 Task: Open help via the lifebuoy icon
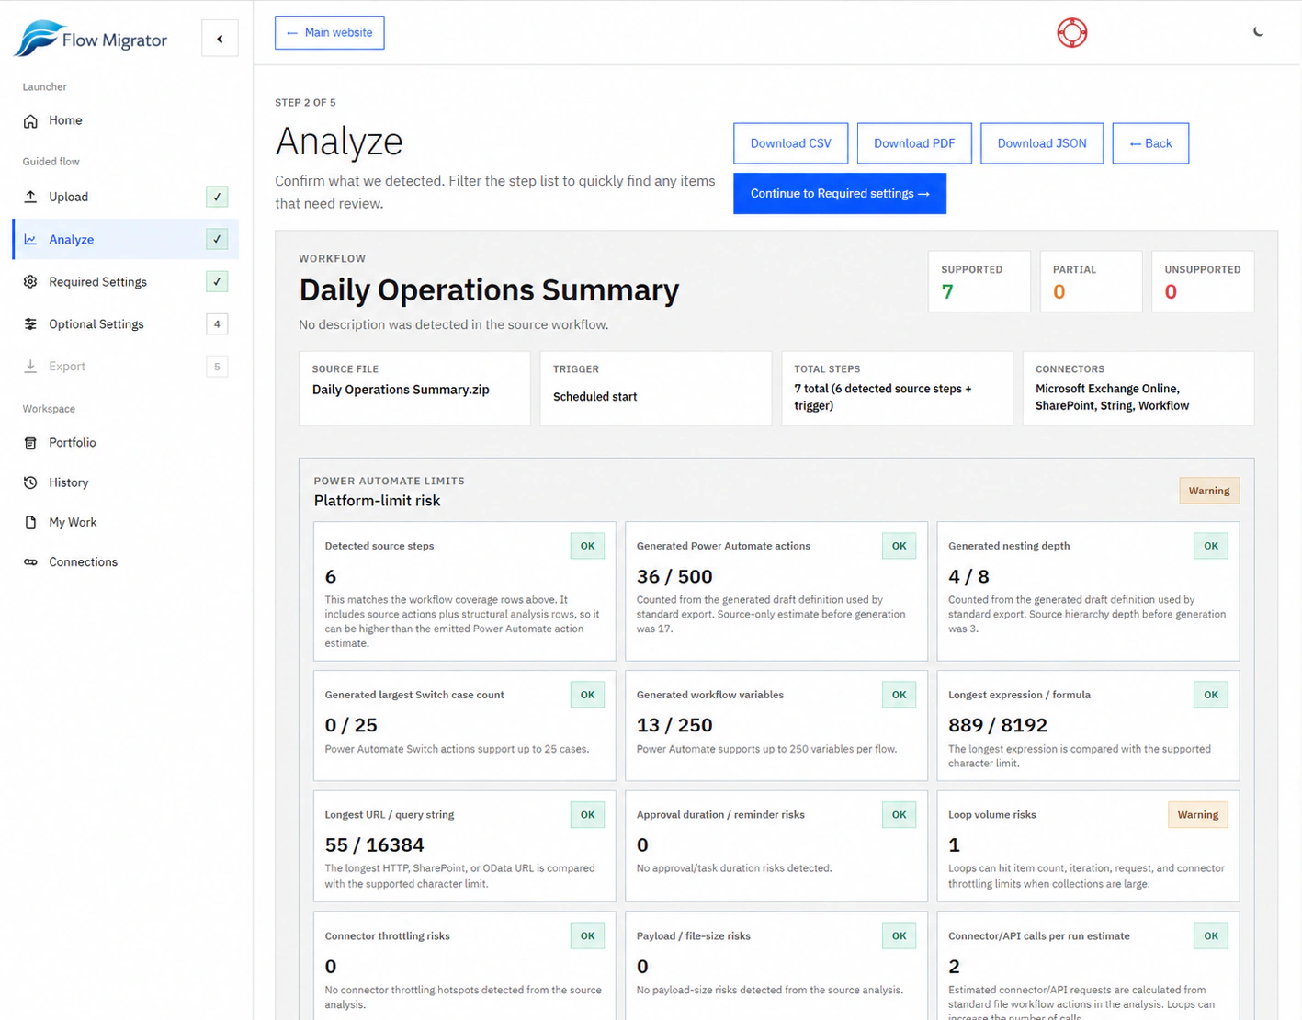[x=1071, y=33]
